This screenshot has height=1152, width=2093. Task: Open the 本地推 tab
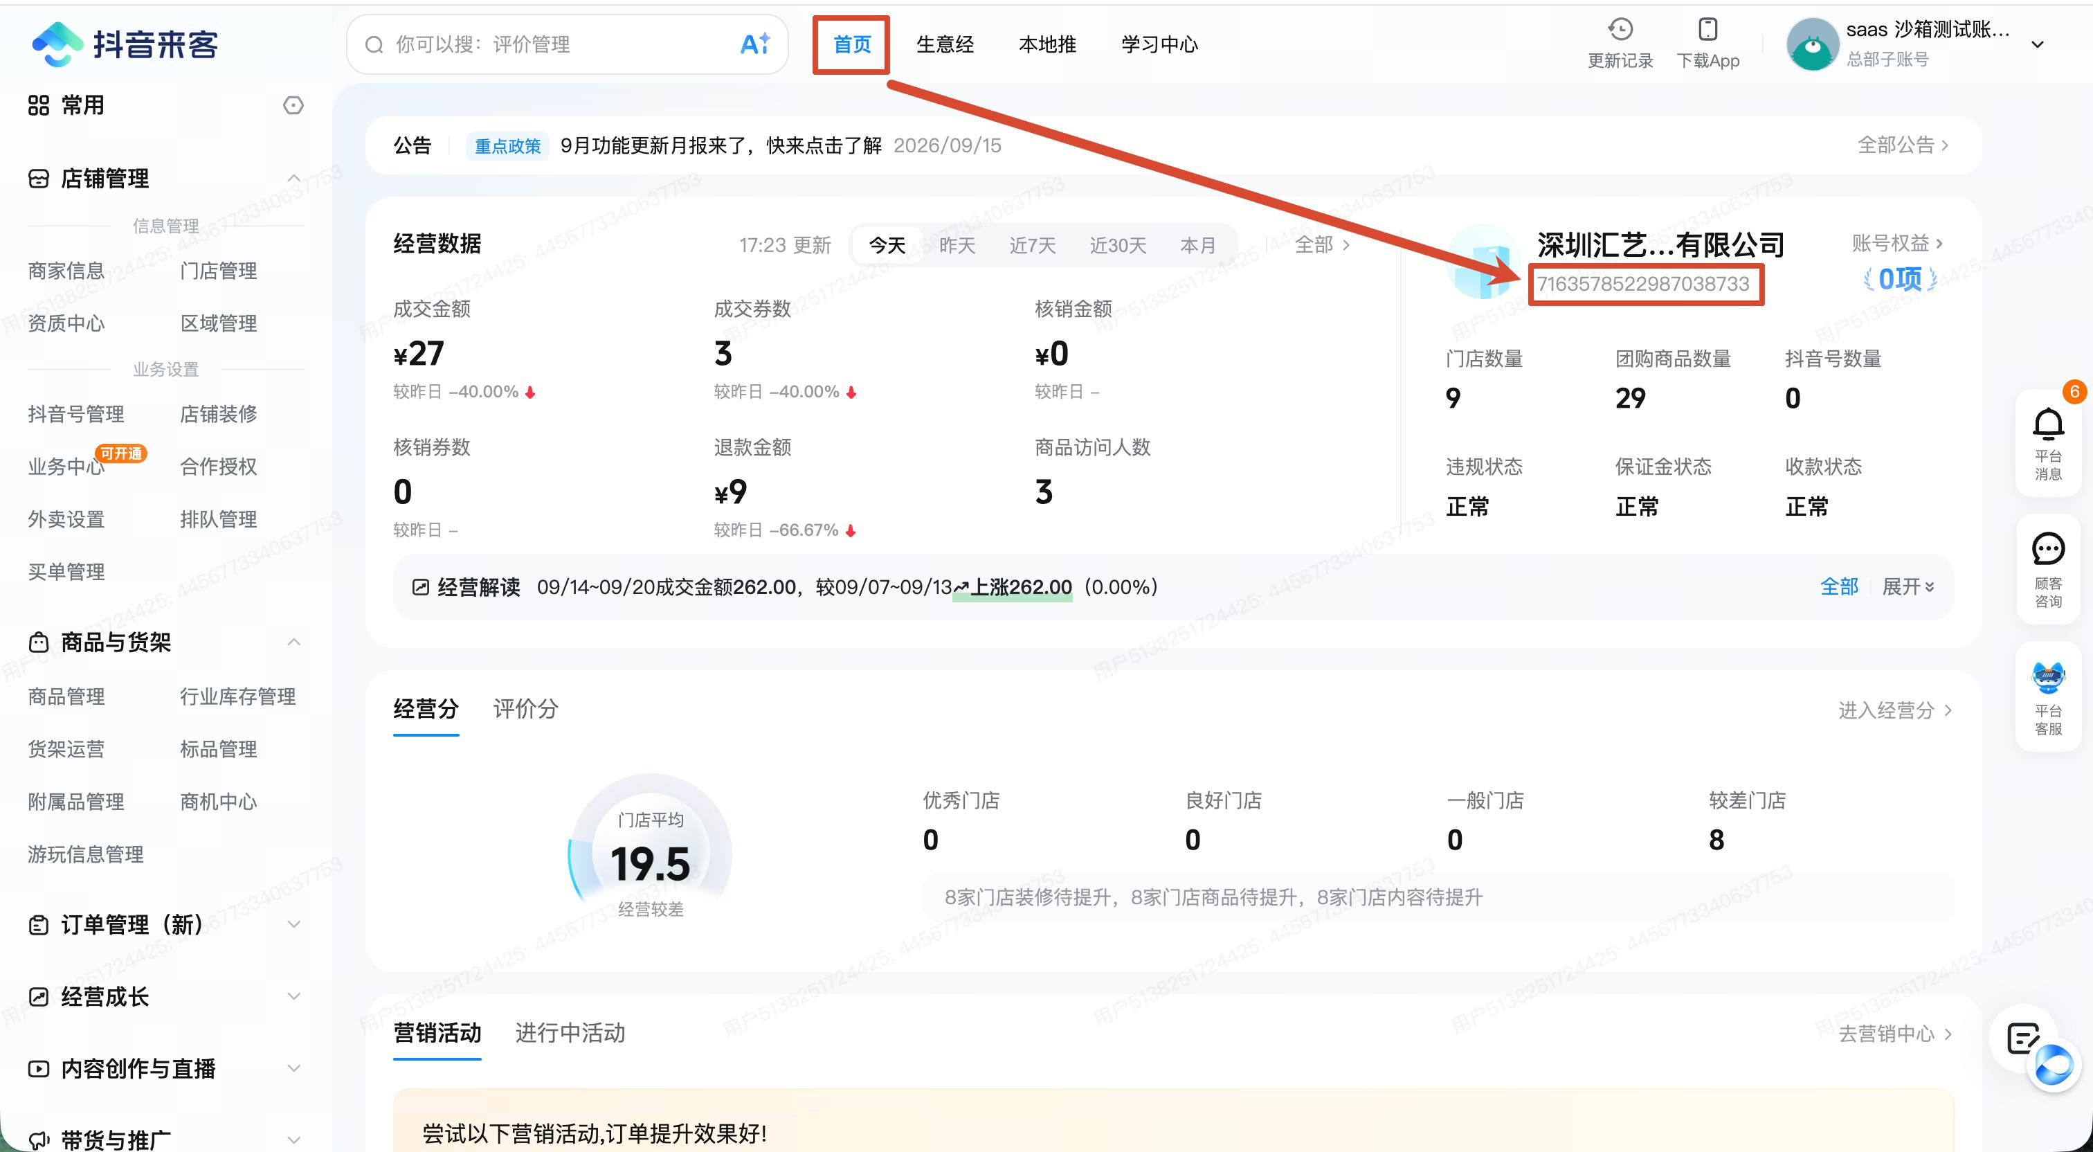click(1047, 44)
